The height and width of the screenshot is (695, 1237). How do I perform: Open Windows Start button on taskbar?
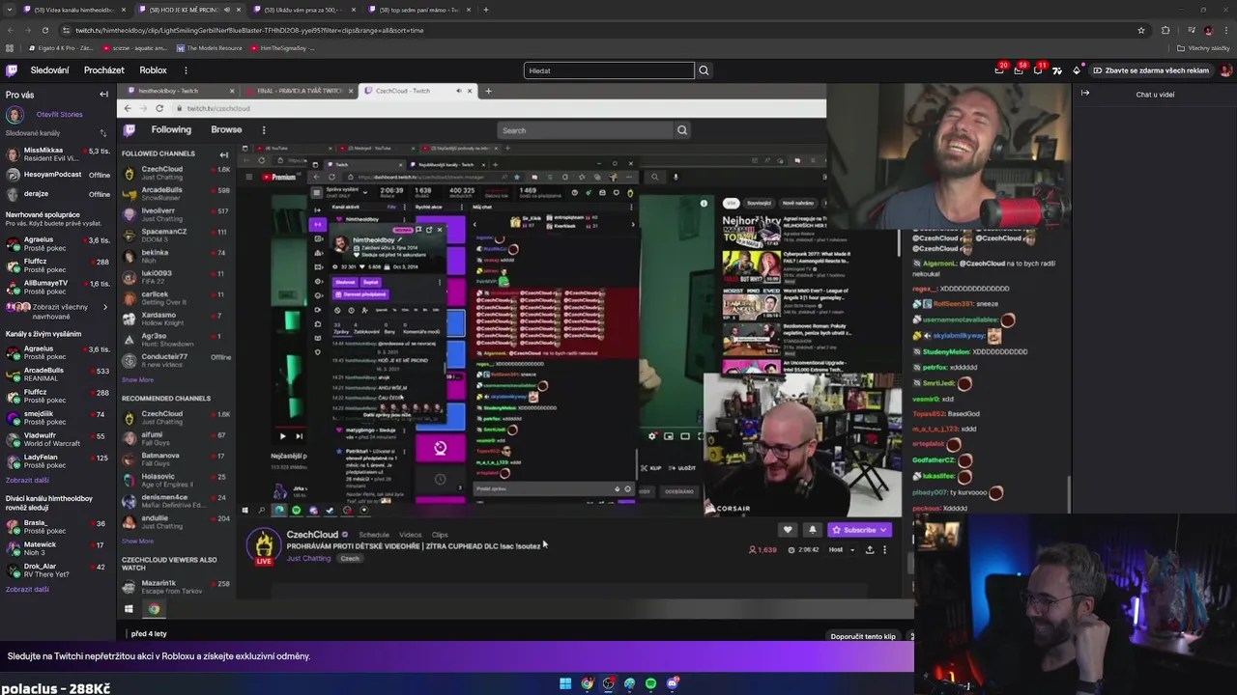tap(565, 683)
